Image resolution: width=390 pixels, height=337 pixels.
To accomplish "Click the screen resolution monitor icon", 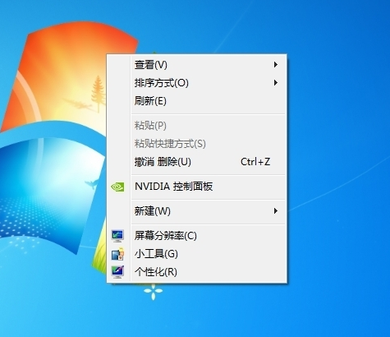I will click(x=117, y=236).
